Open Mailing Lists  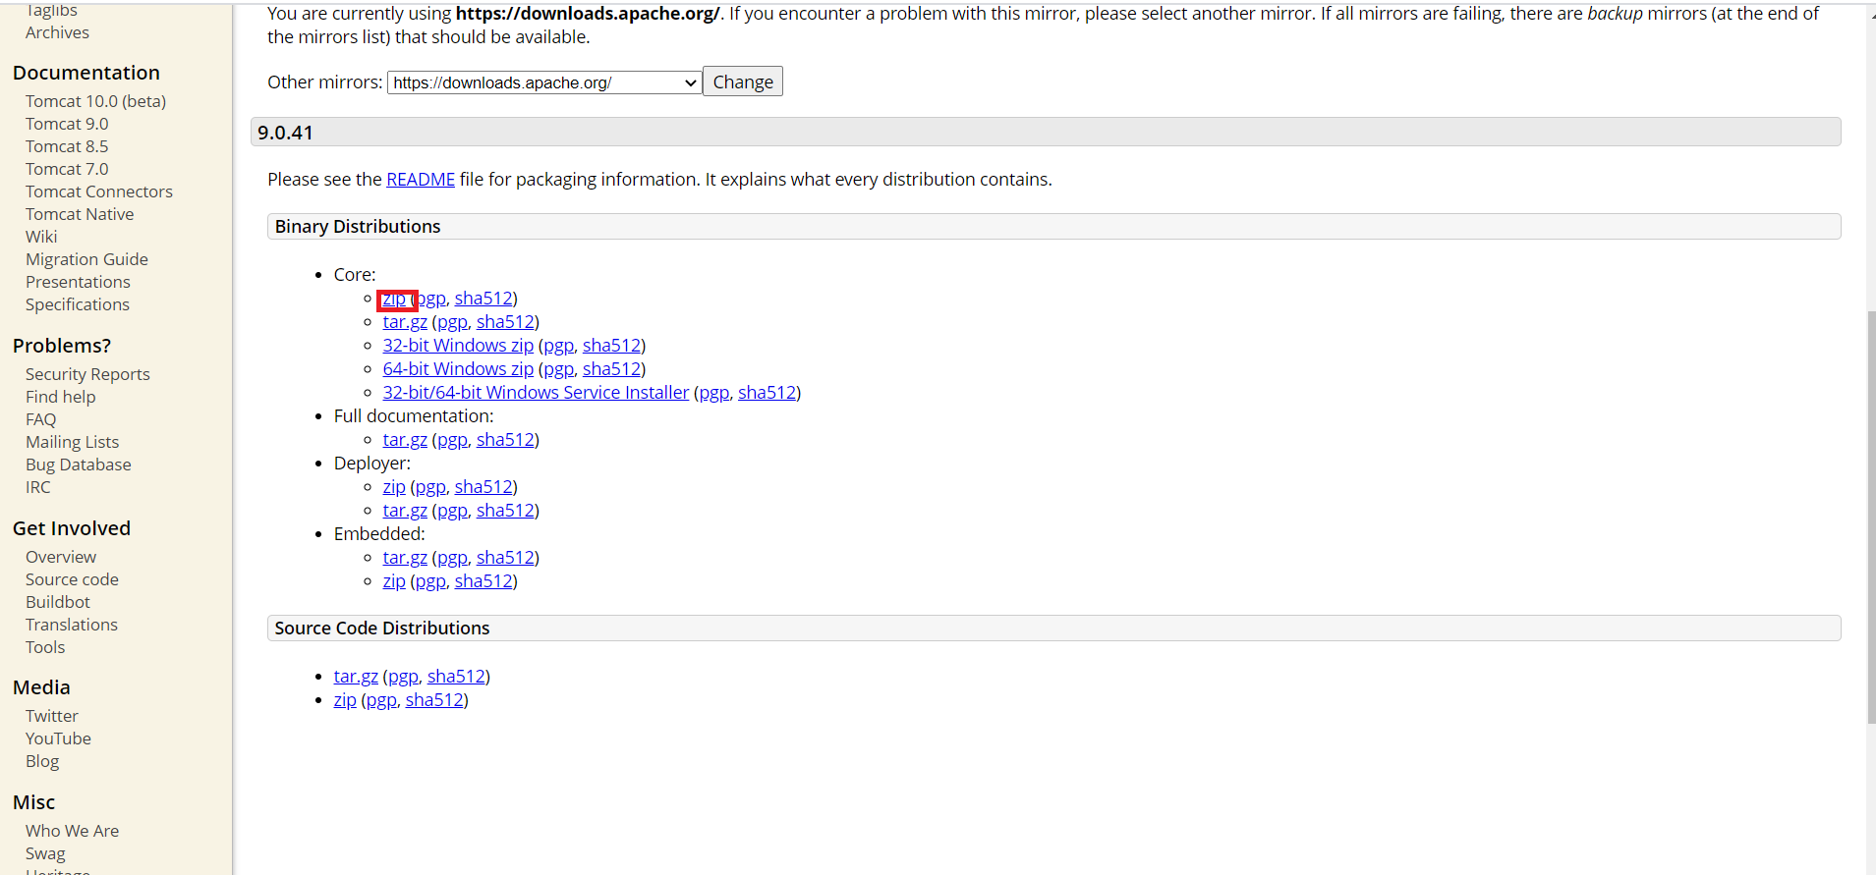coord(72,442)
